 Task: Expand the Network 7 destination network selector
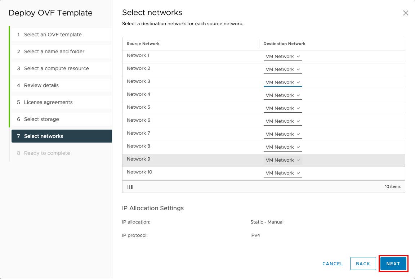(283, 134)
